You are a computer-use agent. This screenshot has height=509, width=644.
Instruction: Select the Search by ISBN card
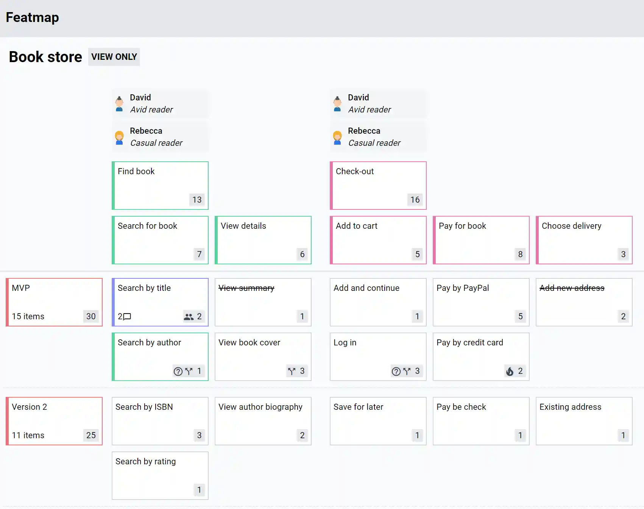[x=160, y=421]
